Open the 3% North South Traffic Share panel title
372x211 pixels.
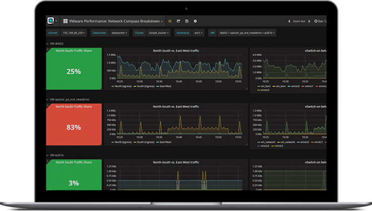[74, 162]
